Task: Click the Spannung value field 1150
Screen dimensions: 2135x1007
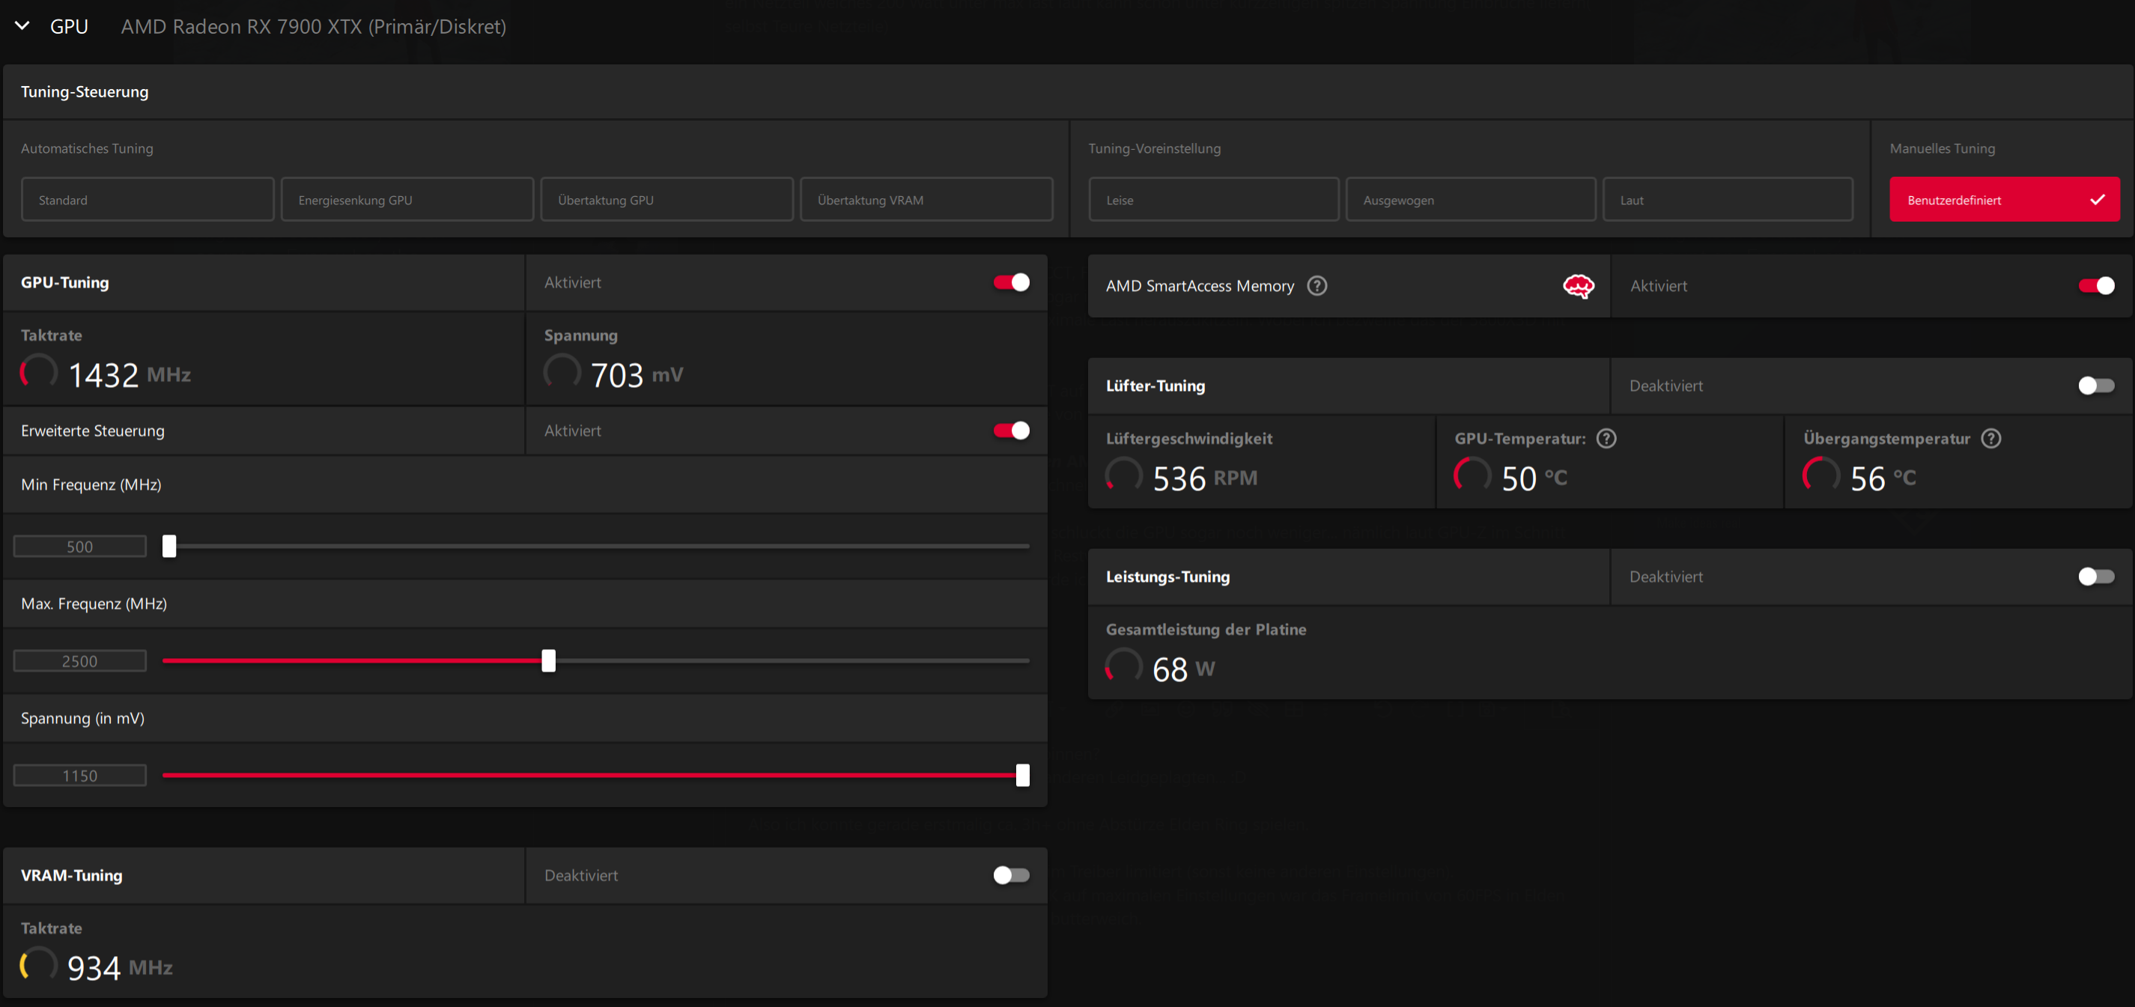Action: point(79,775)
